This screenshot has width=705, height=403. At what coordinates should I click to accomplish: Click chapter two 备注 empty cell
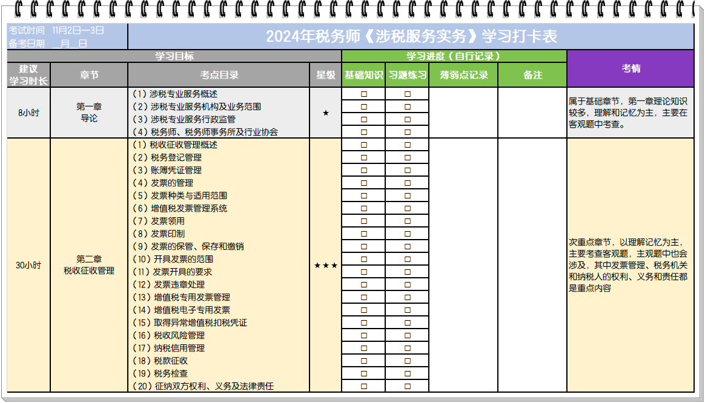pos(532,265)
